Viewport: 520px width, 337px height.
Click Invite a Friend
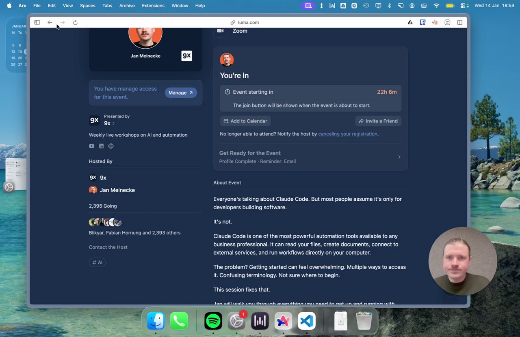click(x=378, y=121)
